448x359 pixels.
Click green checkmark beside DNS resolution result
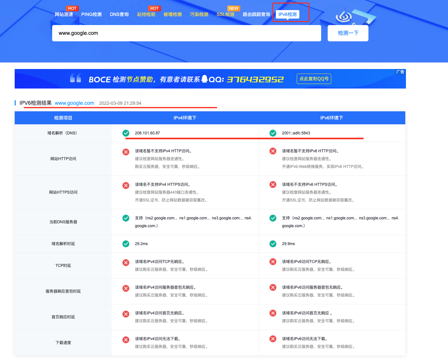click(x=126, y=133)
